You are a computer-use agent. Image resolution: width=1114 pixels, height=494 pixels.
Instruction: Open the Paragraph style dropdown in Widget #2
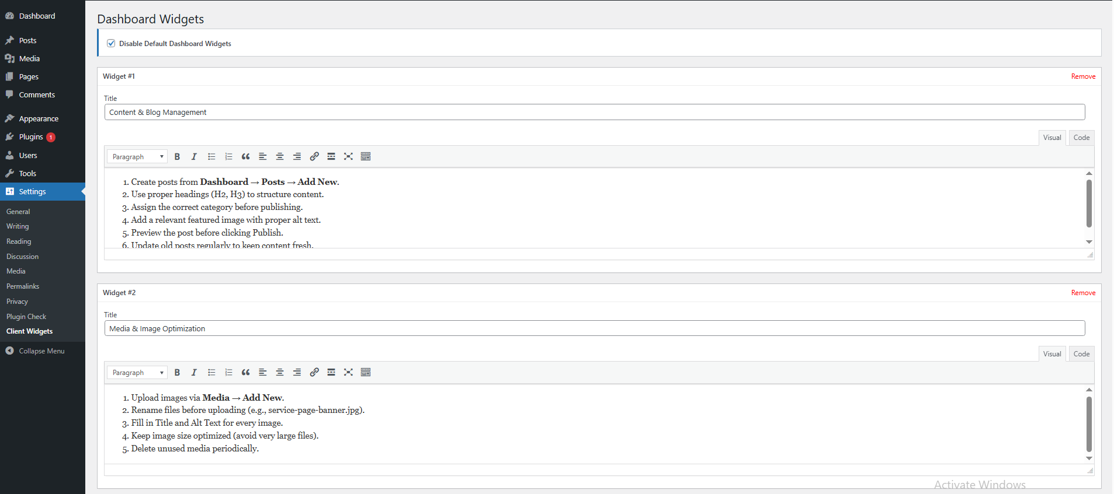(x=137, y=372)
